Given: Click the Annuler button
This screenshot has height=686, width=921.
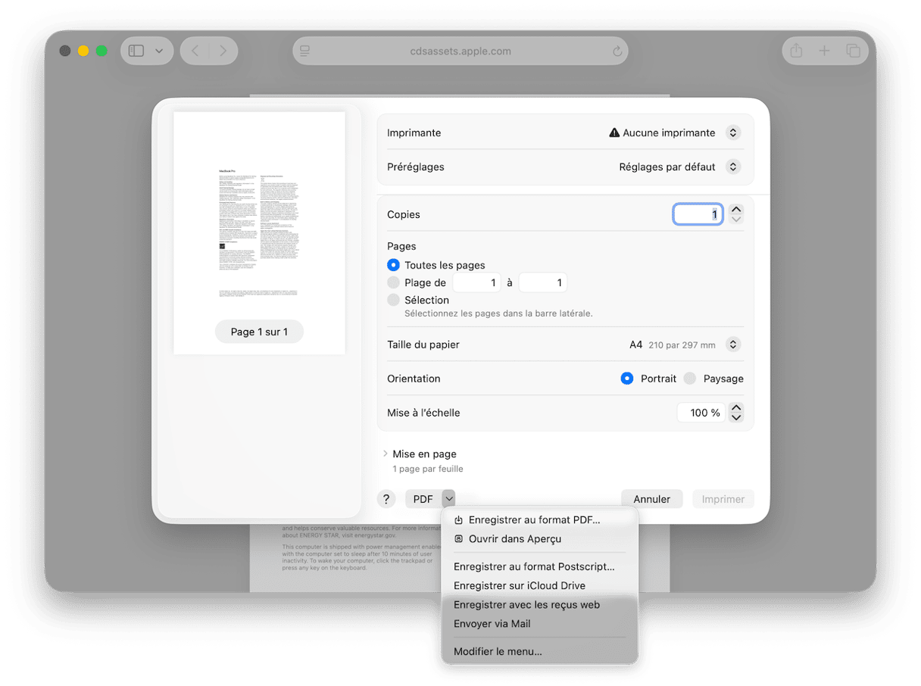Looking at the screenshot, I should (x=651, y=498).
